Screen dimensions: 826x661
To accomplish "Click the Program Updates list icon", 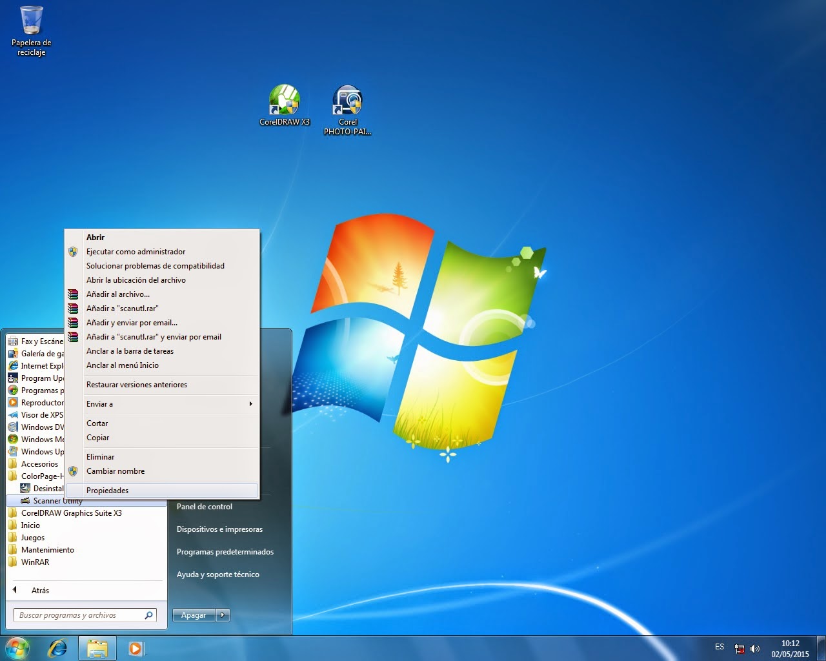I will click(x=13, y=378).
